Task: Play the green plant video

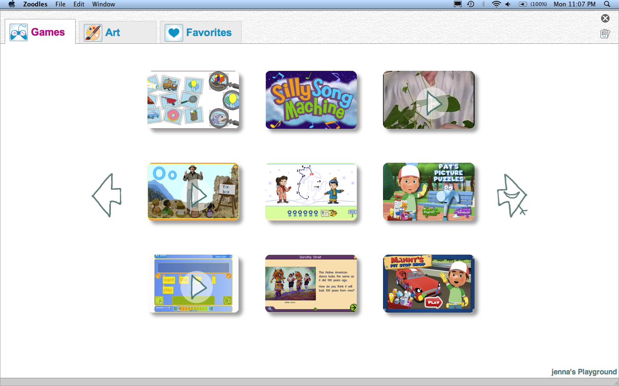Action: [x=429, y=100]
